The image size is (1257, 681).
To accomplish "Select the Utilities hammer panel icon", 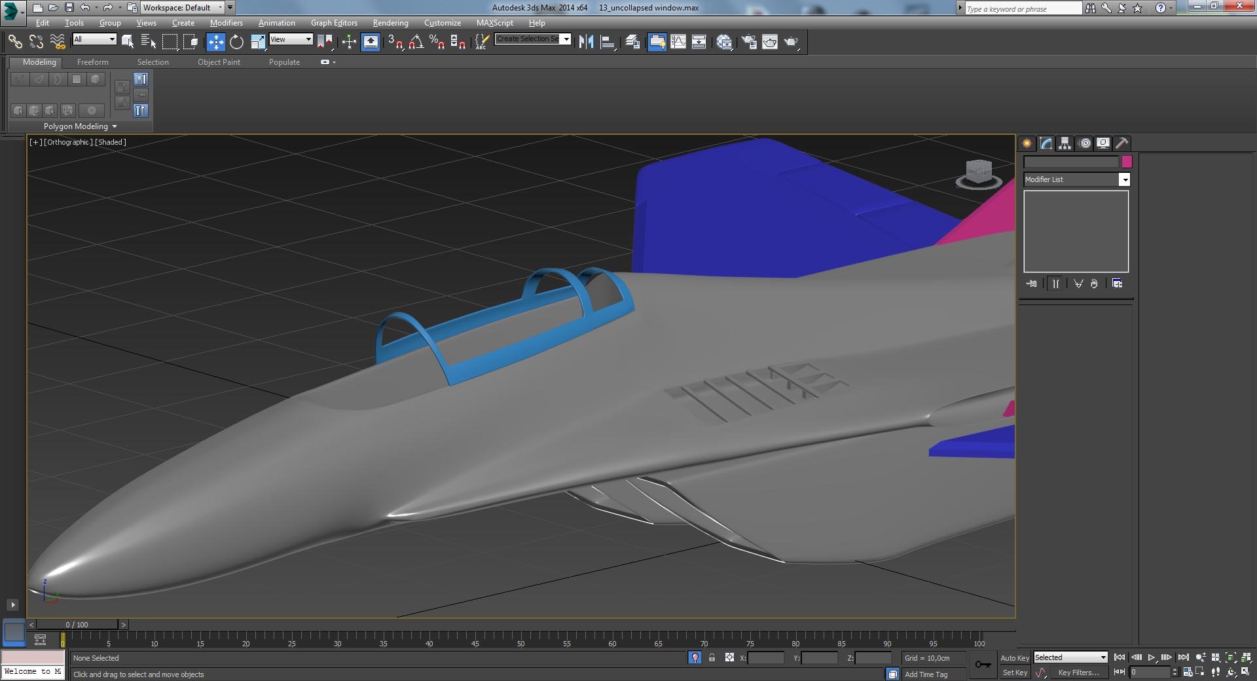I will tap(1122, 143).
